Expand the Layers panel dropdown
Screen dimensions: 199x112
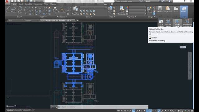pos(89,17)
